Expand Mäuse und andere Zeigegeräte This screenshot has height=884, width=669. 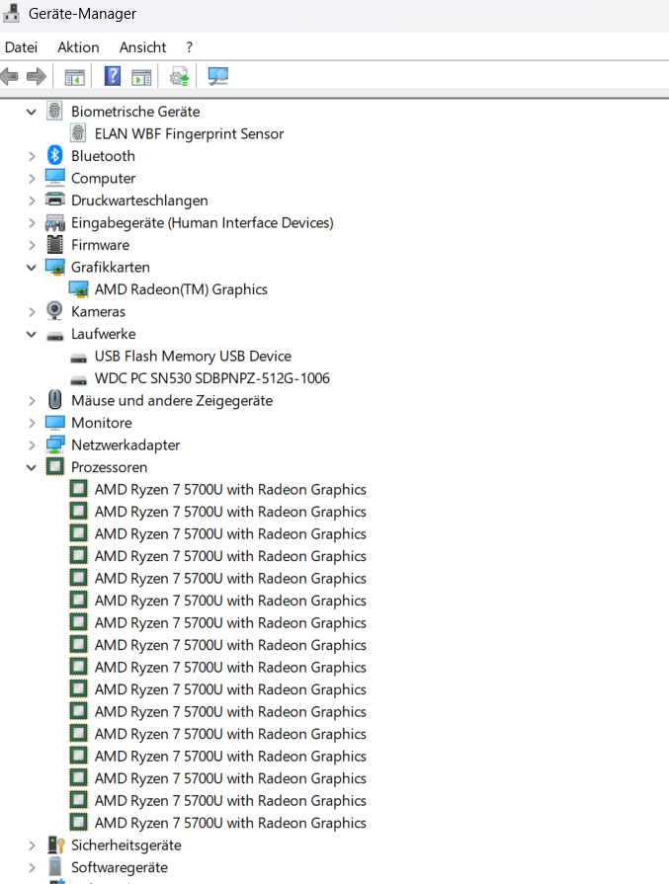pos(32,401)
